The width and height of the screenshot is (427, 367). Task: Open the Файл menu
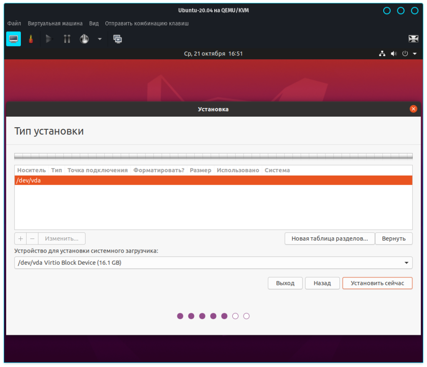(14, 23)
